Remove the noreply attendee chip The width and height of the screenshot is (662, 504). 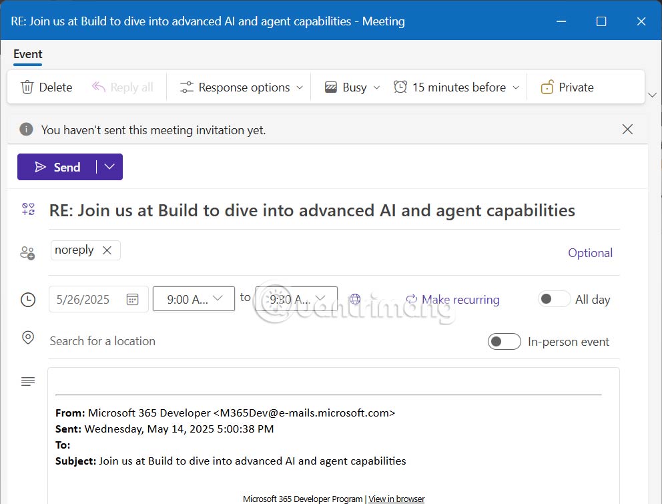[x=107, y=250]
